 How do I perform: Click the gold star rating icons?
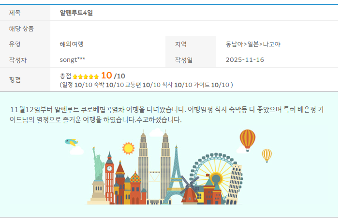(86, 76)
